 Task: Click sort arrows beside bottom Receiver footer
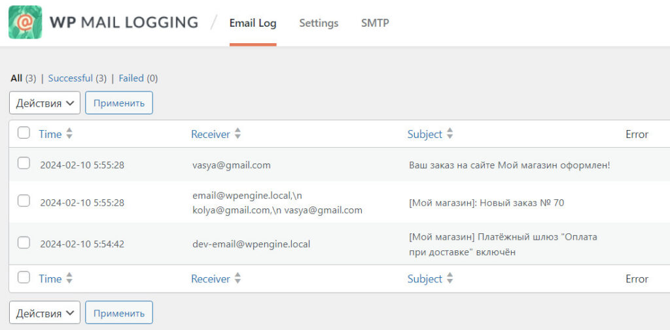238,278
